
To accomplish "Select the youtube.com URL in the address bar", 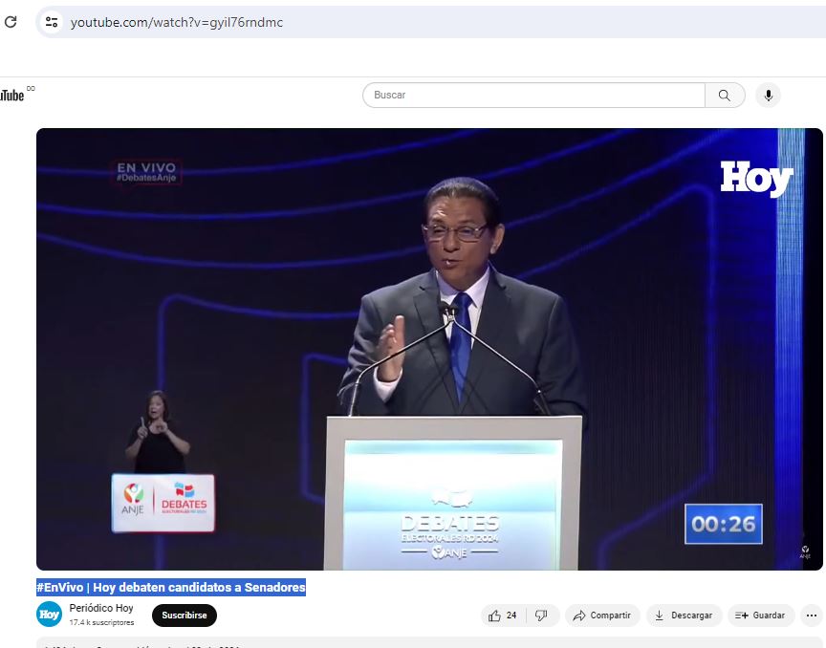I will pyautogui.click(x=177, y=22).
